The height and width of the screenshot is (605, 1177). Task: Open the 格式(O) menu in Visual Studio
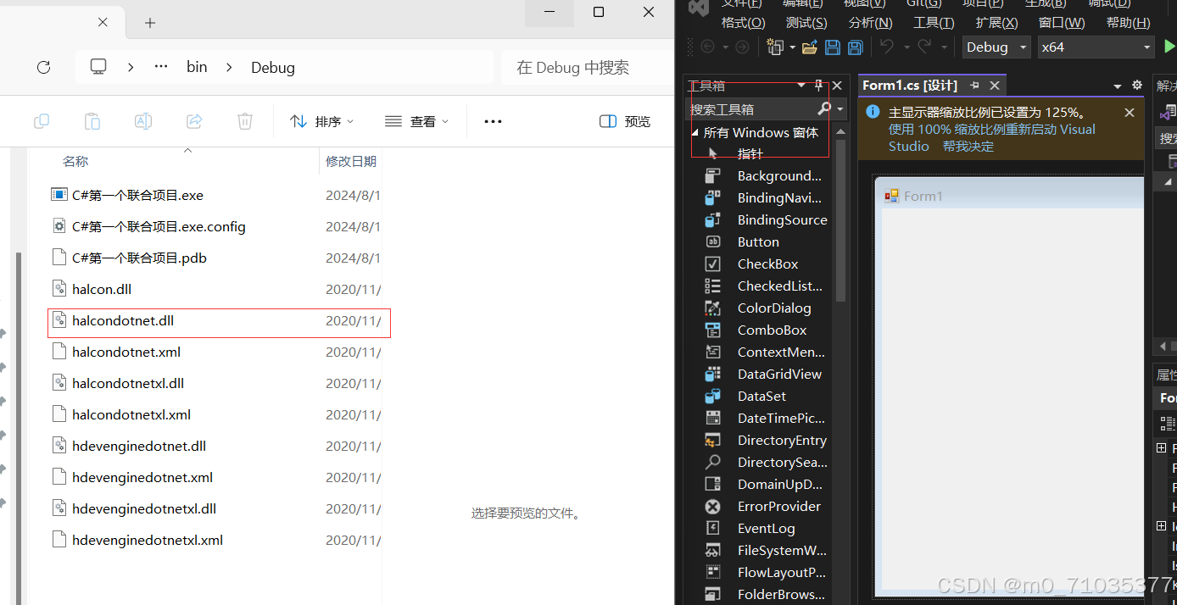coord(743,23)
